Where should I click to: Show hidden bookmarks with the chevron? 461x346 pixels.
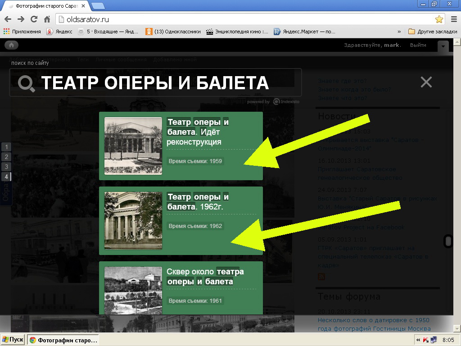[x=399, y=32]
